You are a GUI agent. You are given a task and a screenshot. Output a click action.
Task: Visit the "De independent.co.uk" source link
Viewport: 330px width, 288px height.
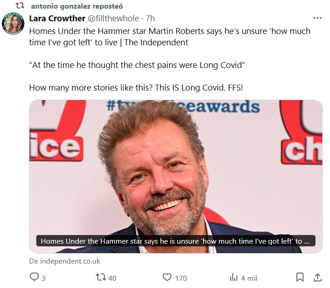point(64,261)
